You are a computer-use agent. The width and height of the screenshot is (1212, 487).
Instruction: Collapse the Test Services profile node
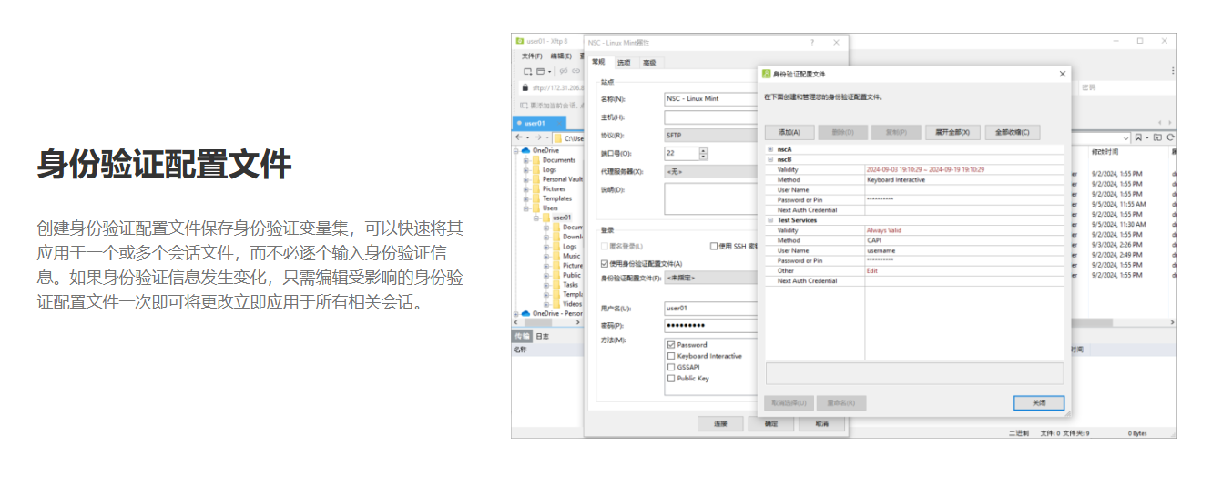click(x=770, y=220)
